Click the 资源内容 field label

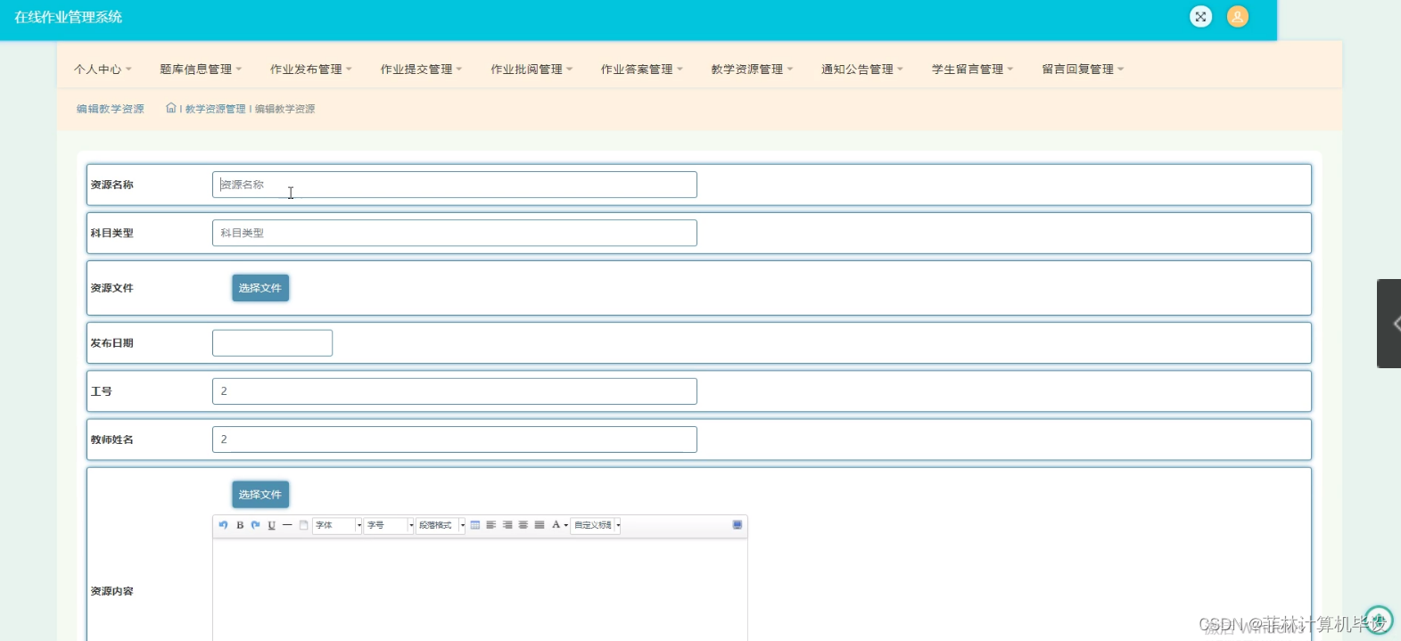pyautogui.click(x=111, y=591)
